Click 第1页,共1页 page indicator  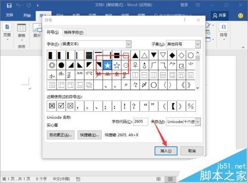16,179
